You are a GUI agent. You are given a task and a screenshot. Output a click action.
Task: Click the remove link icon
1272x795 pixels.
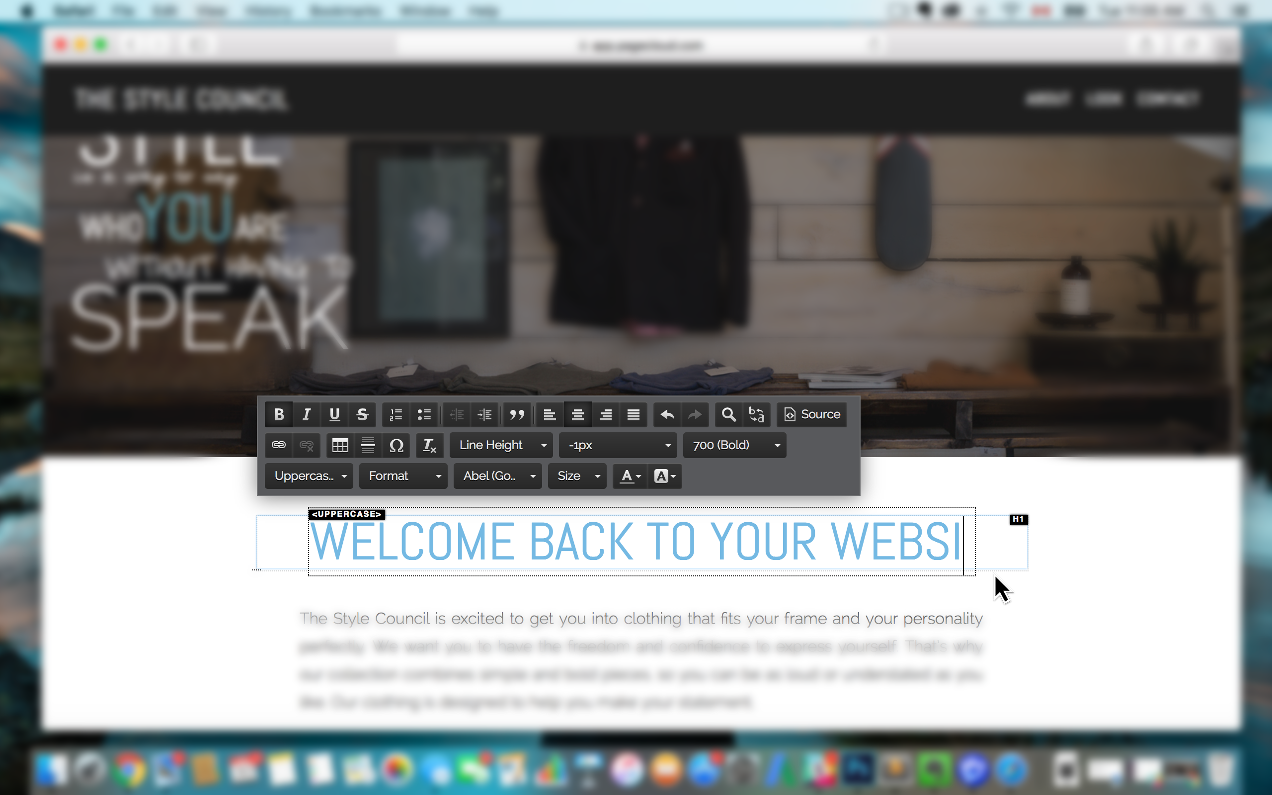pyautogui.click(x=307, y=444)
